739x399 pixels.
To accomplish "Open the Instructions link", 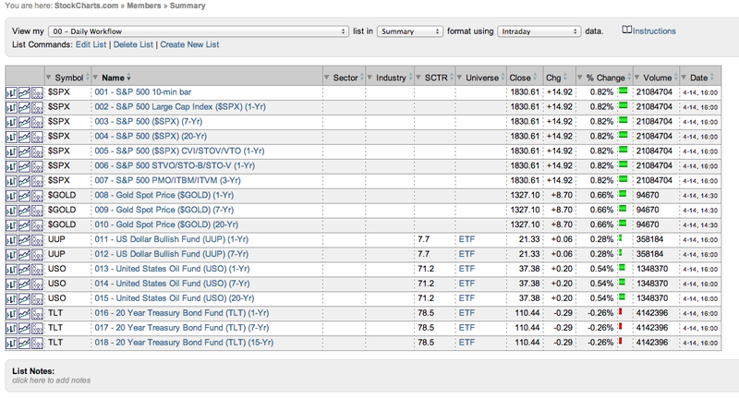I will point(654,31).
